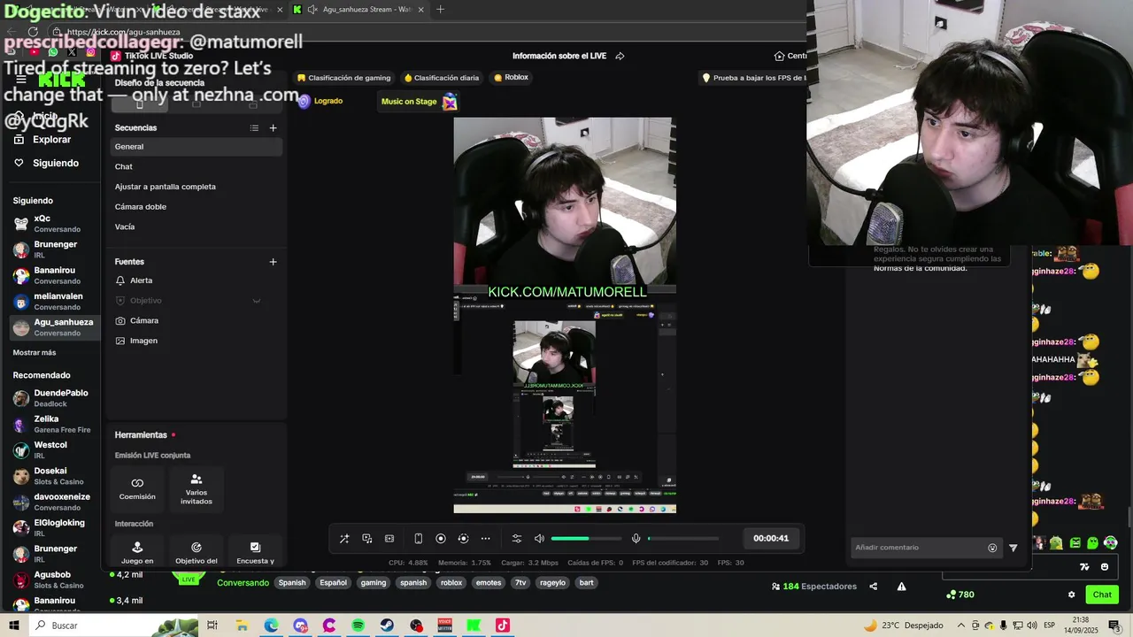This screenshot has width=1133, height=637.
Task: Add a new source with the Fuentes plus
Action: pyautogui.click(x=273, y=262)
